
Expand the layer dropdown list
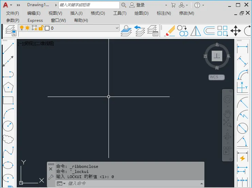point(117,28)
